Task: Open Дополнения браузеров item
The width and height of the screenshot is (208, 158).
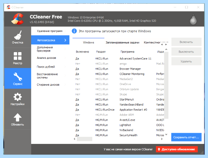Action: pyautogui.click(x=50, y=49)
